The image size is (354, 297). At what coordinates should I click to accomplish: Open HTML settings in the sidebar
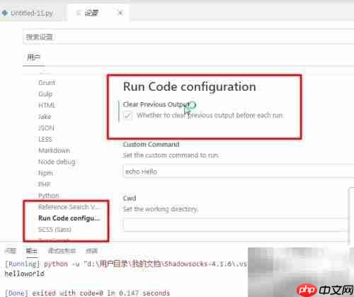[x=47, y=105]
